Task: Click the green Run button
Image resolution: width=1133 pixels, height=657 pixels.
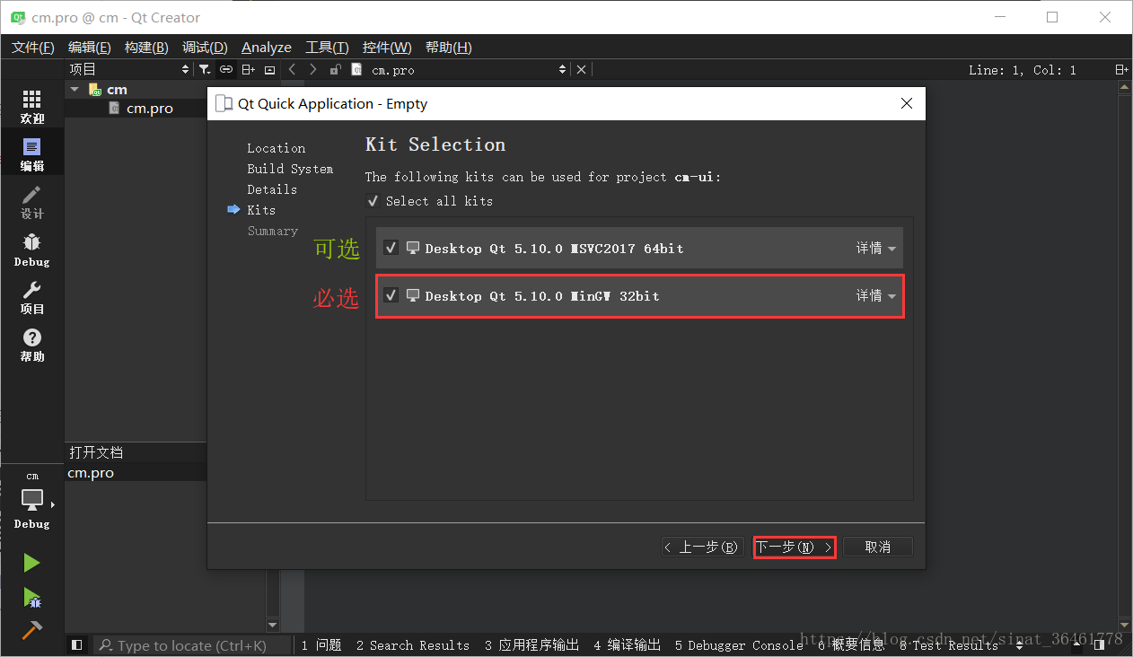Action: [31, 563]
